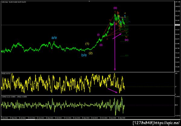Click the '14 Jan 2015' date label
Screen dimensions: 181x126
113,118
